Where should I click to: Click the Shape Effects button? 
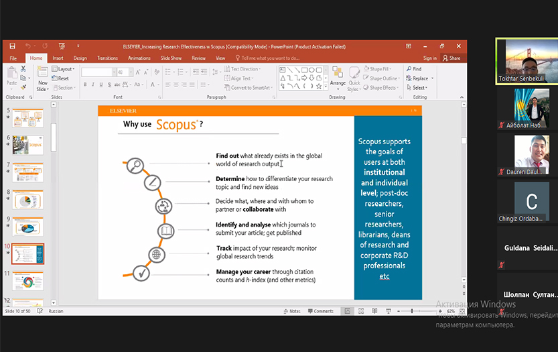click(380, 88)
